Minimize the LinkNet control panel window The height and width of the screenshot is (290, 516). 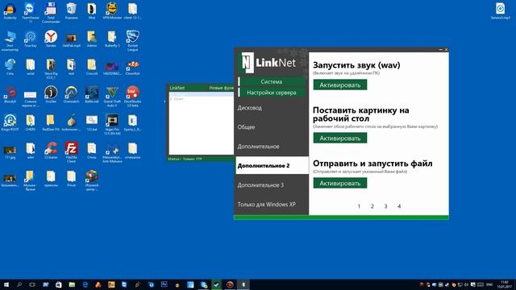(441, 50)
